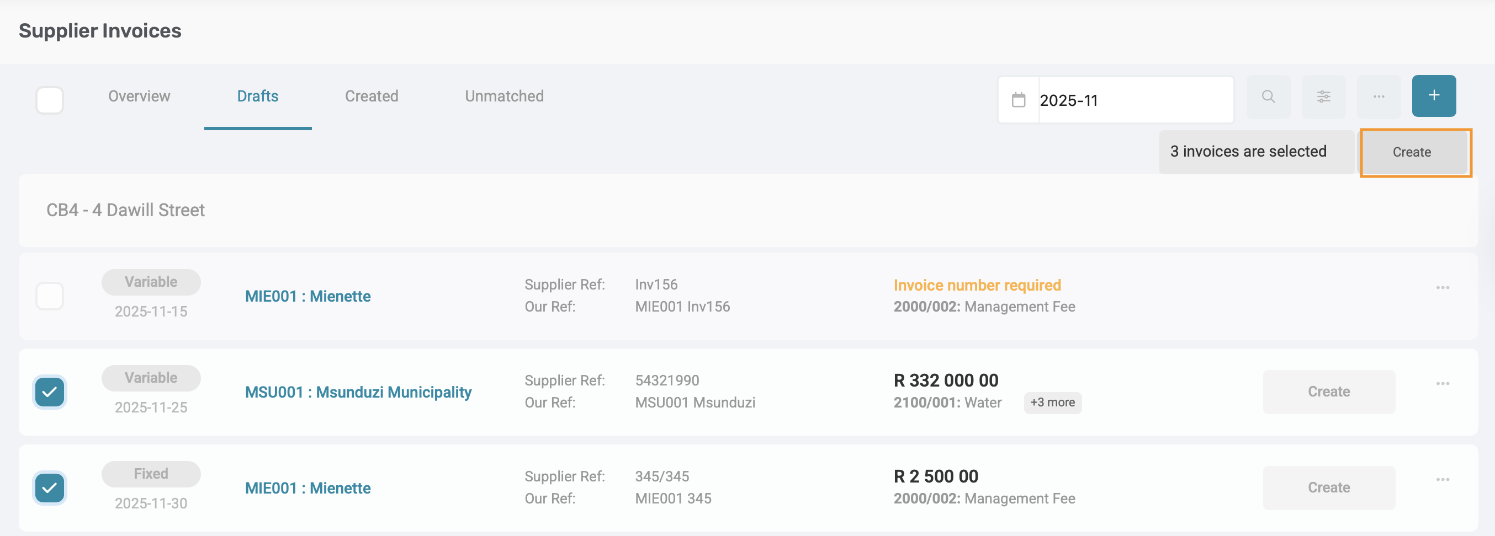Open row options for Inv156 invoice
Screen dimensions: 1495x536
click(1442, 288)
